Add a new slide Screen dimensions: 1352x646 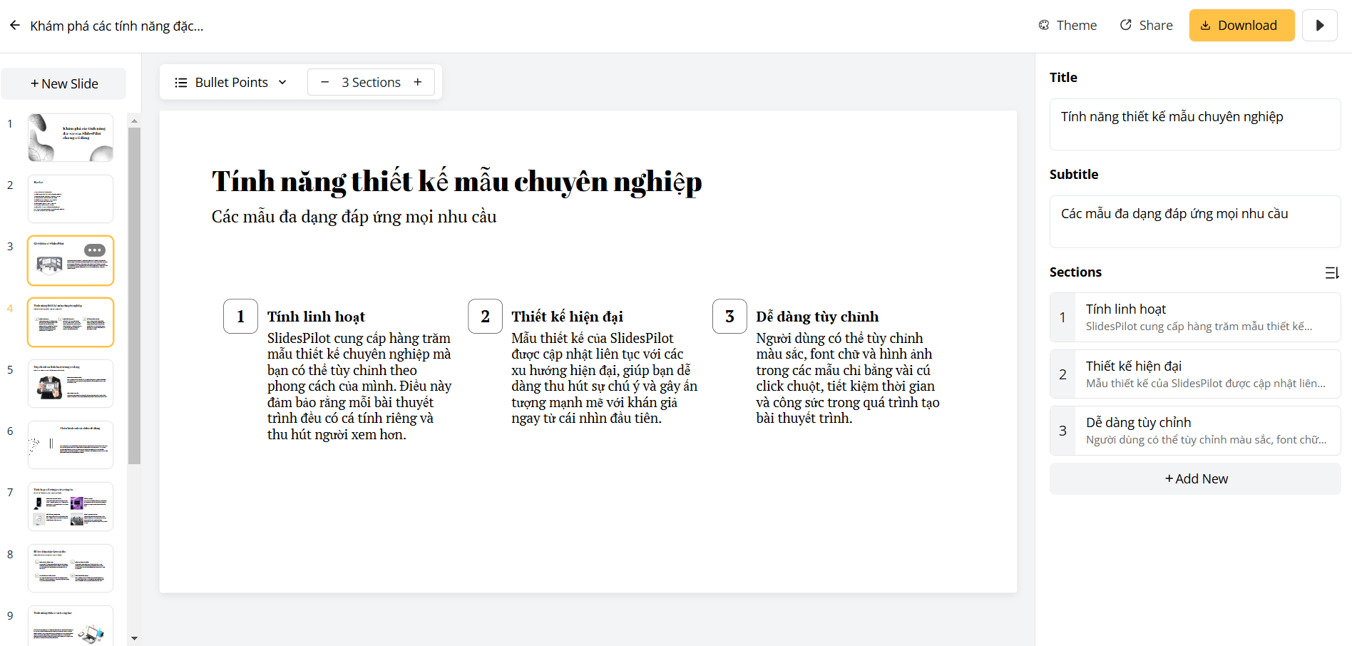point(64,84)
